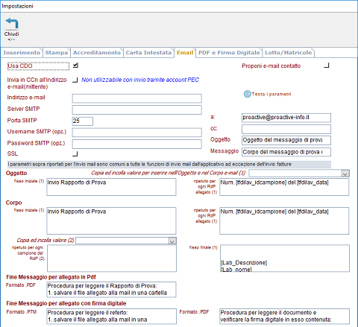Click Oggetto fisso iniziale text box
Screen dimensions: 358x327
tap(111, 187)
